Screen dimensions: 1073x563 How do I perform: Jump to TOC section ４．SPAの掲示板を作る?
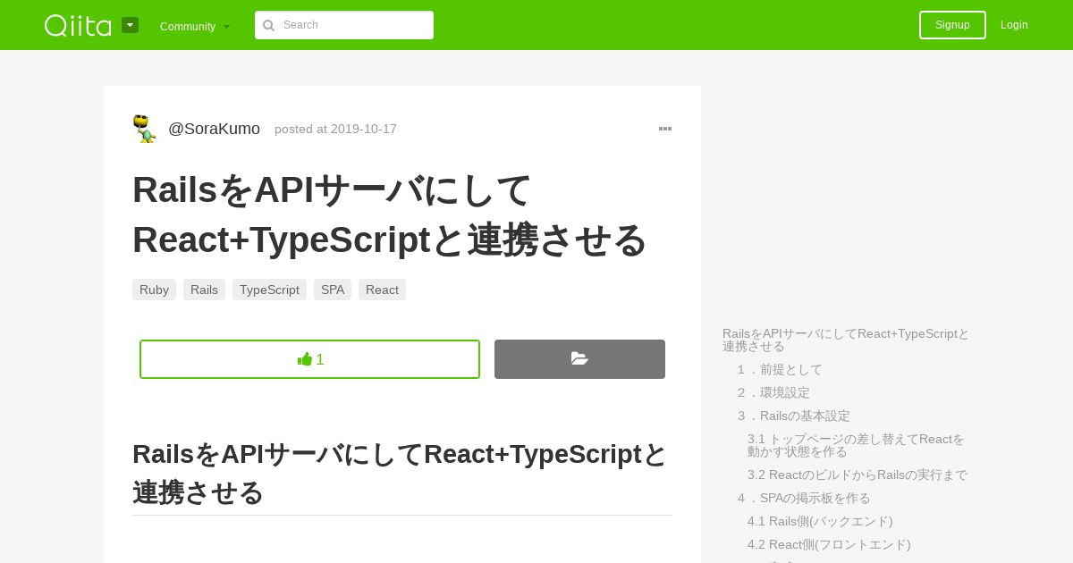tap(804, 498)
